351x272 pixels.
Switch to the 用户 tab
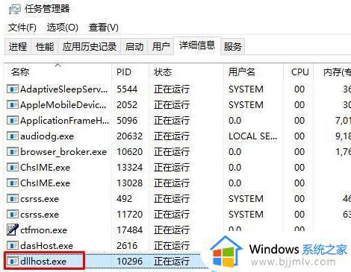[161, 46]
